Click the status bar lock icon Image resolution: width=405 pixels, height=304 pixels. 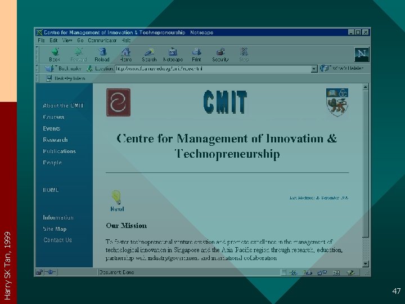click(39, 272)
